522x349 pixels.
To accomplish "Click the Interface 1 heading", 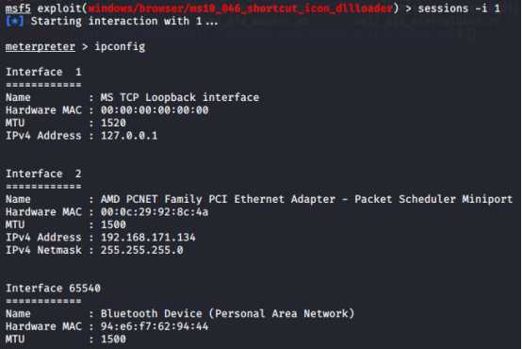I will pyautogui.click(x=43, y=72).
